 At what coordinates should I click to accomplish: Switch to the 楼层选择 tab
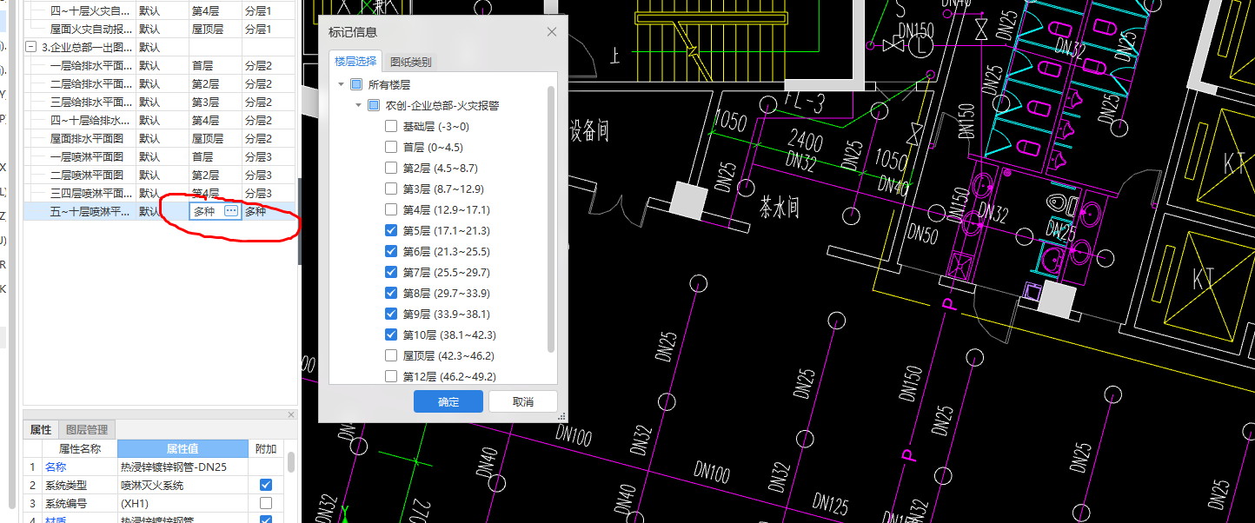(x=356, y=62)
